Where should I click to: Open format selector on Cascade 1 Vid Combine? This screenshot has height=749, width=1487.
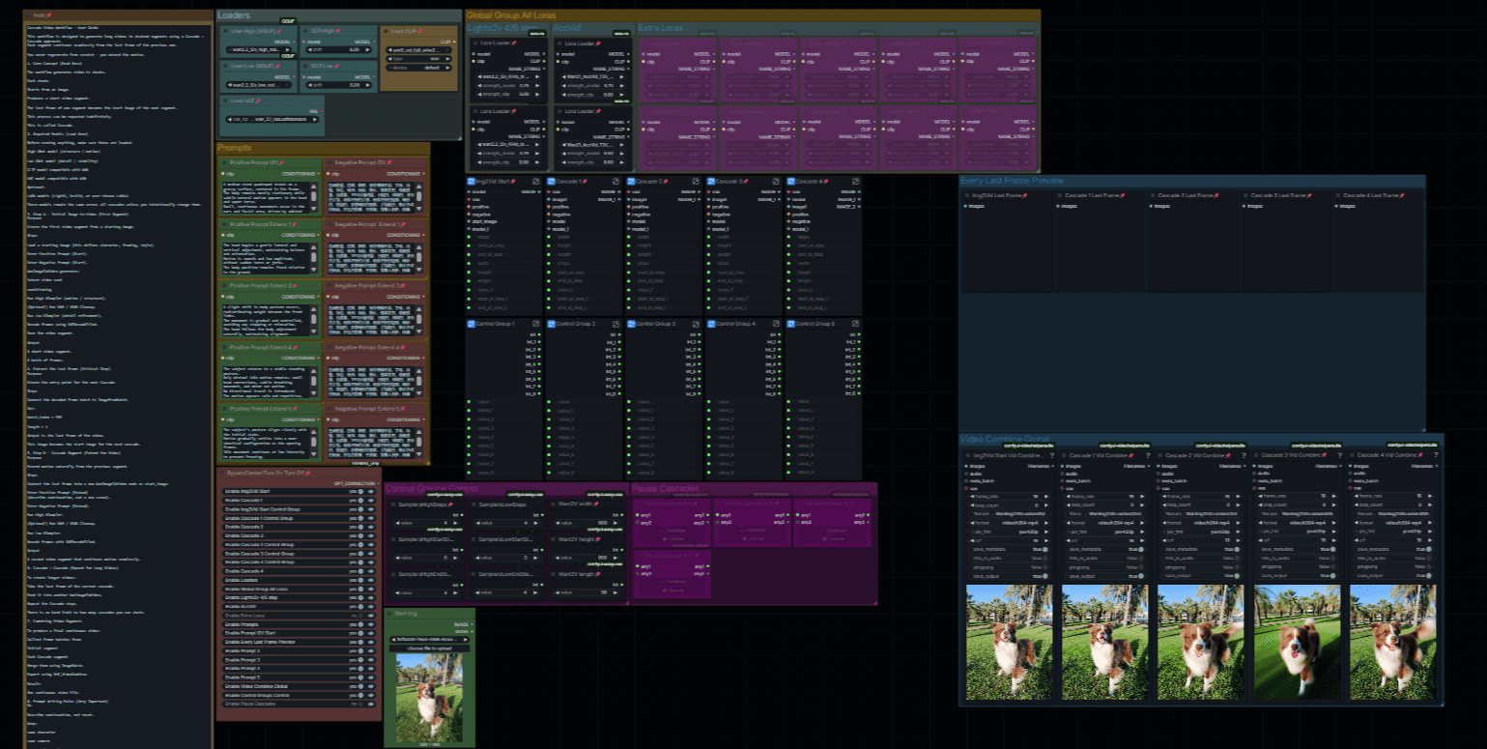pyautogui.click(x=1105, y=523)
